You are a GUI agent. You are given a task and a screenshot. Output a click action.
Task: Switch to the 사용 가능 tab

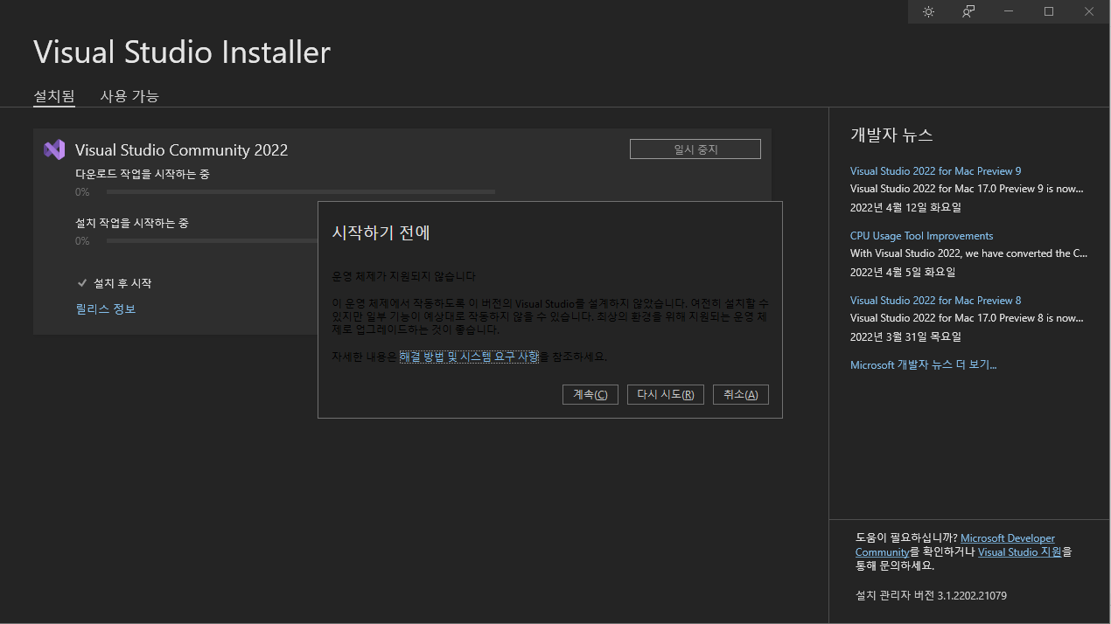[129, 96]
